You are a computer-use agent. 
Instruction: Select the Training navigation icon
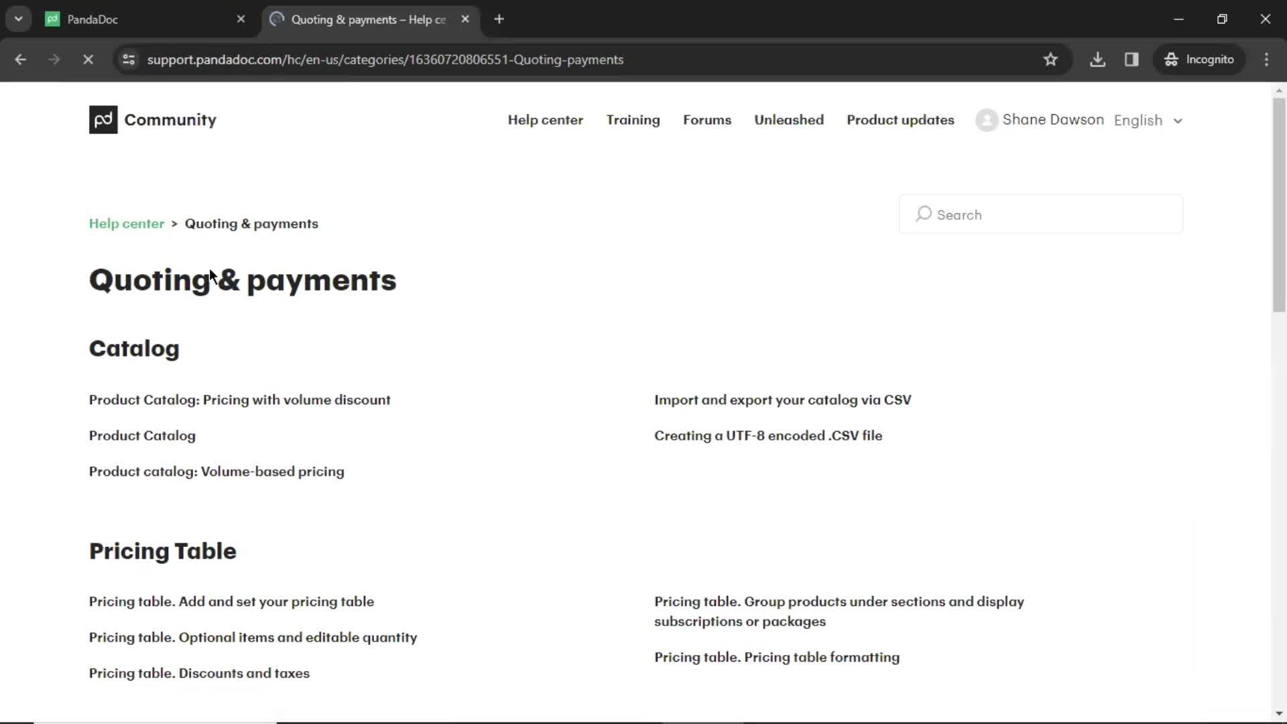[633, 119]
